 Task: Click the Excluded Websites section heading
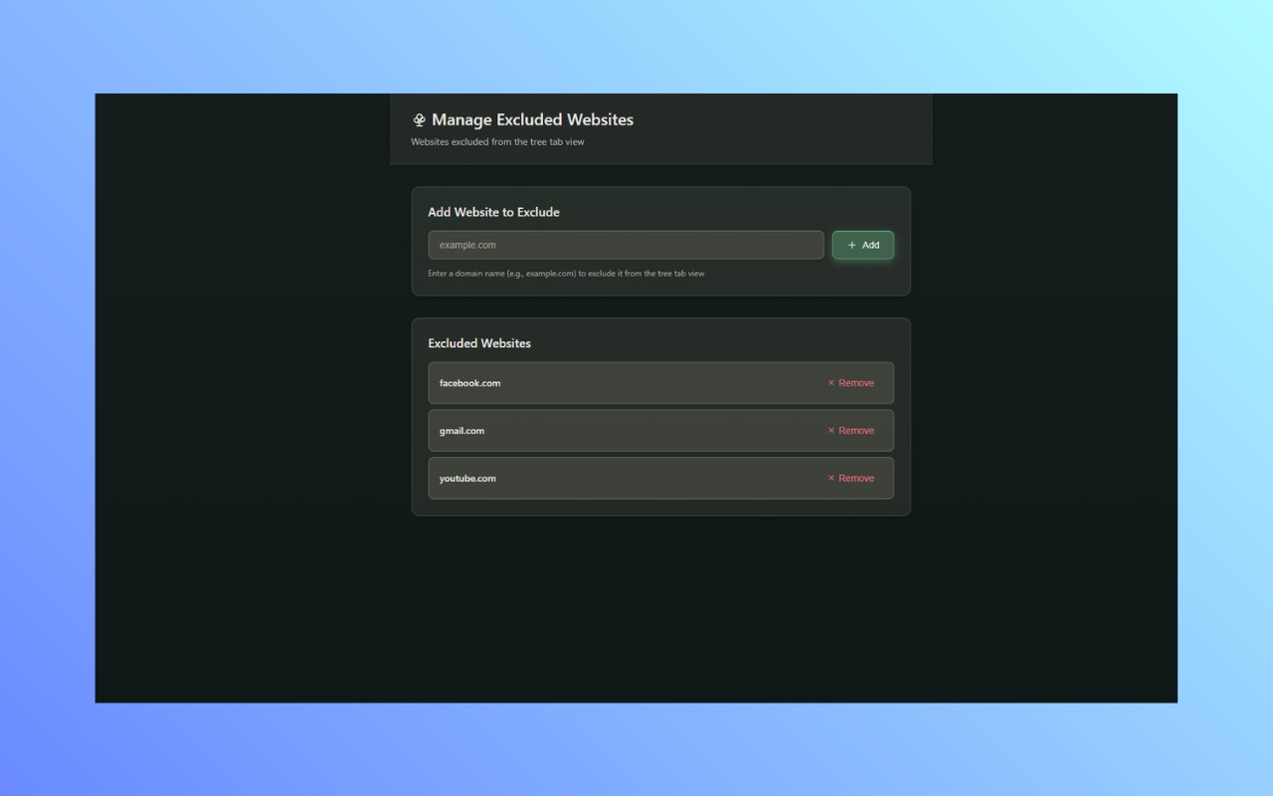tap(479, 343)
